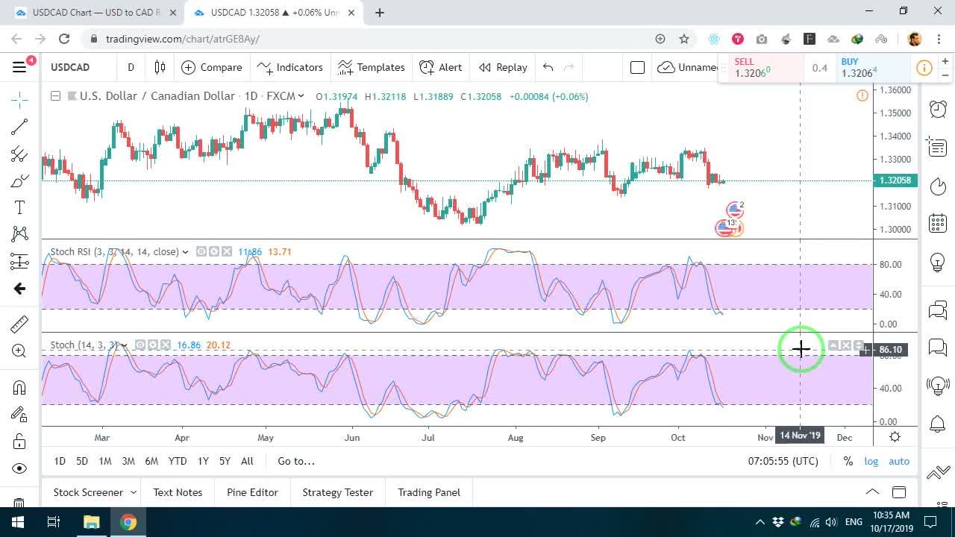Screen dimensions: 955x537
Task: Toggle auto price scale
Action: click(x=899, y=461)
